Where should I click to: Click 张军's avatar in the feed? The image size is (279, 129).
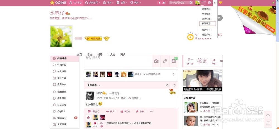pyautogui.click(x=90, y=96)
